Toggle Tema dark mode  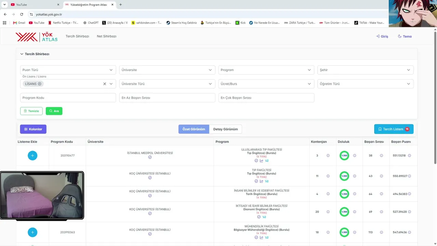405,36
